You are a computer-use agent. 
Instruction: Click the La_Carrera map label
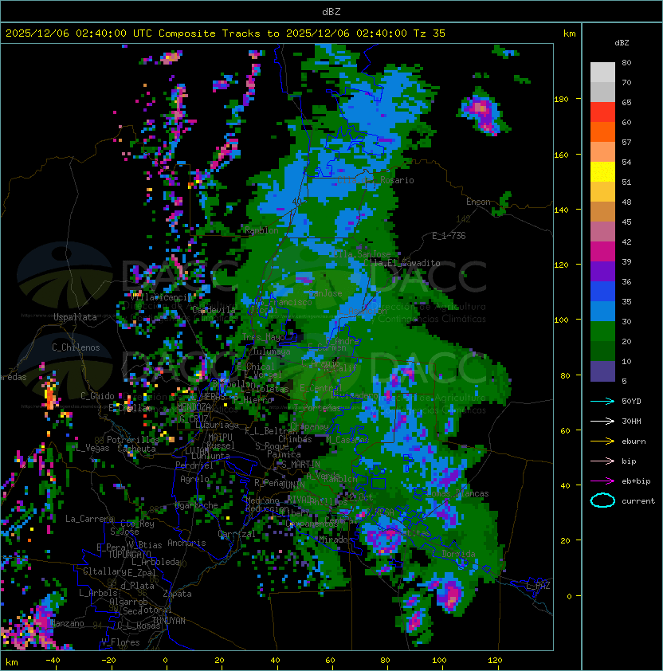[x=90, y=519]
